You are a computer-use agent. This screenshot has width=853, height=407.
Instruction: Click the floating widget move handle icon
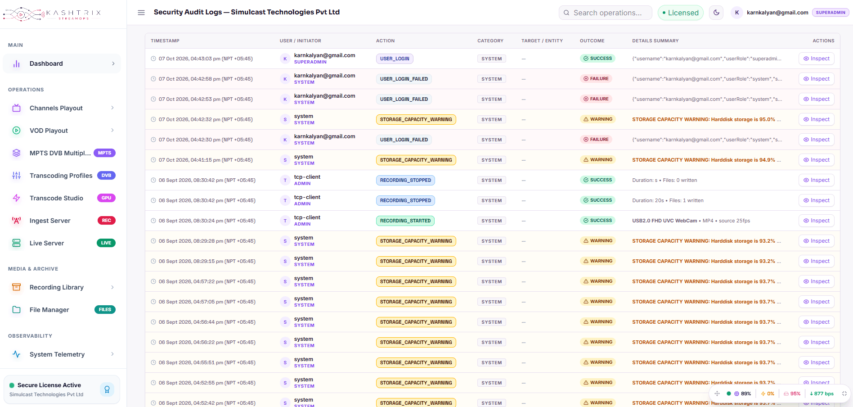[x=717, y=393]
